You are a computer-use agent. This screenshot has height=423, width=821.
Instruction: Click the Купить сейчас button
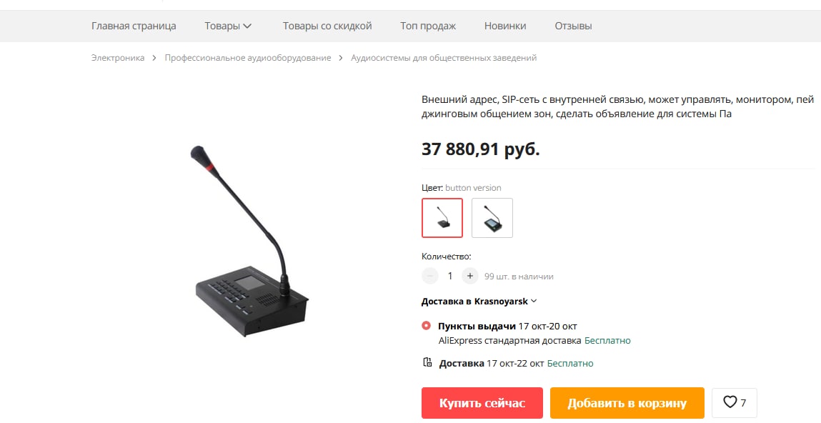tap(482, 403)
